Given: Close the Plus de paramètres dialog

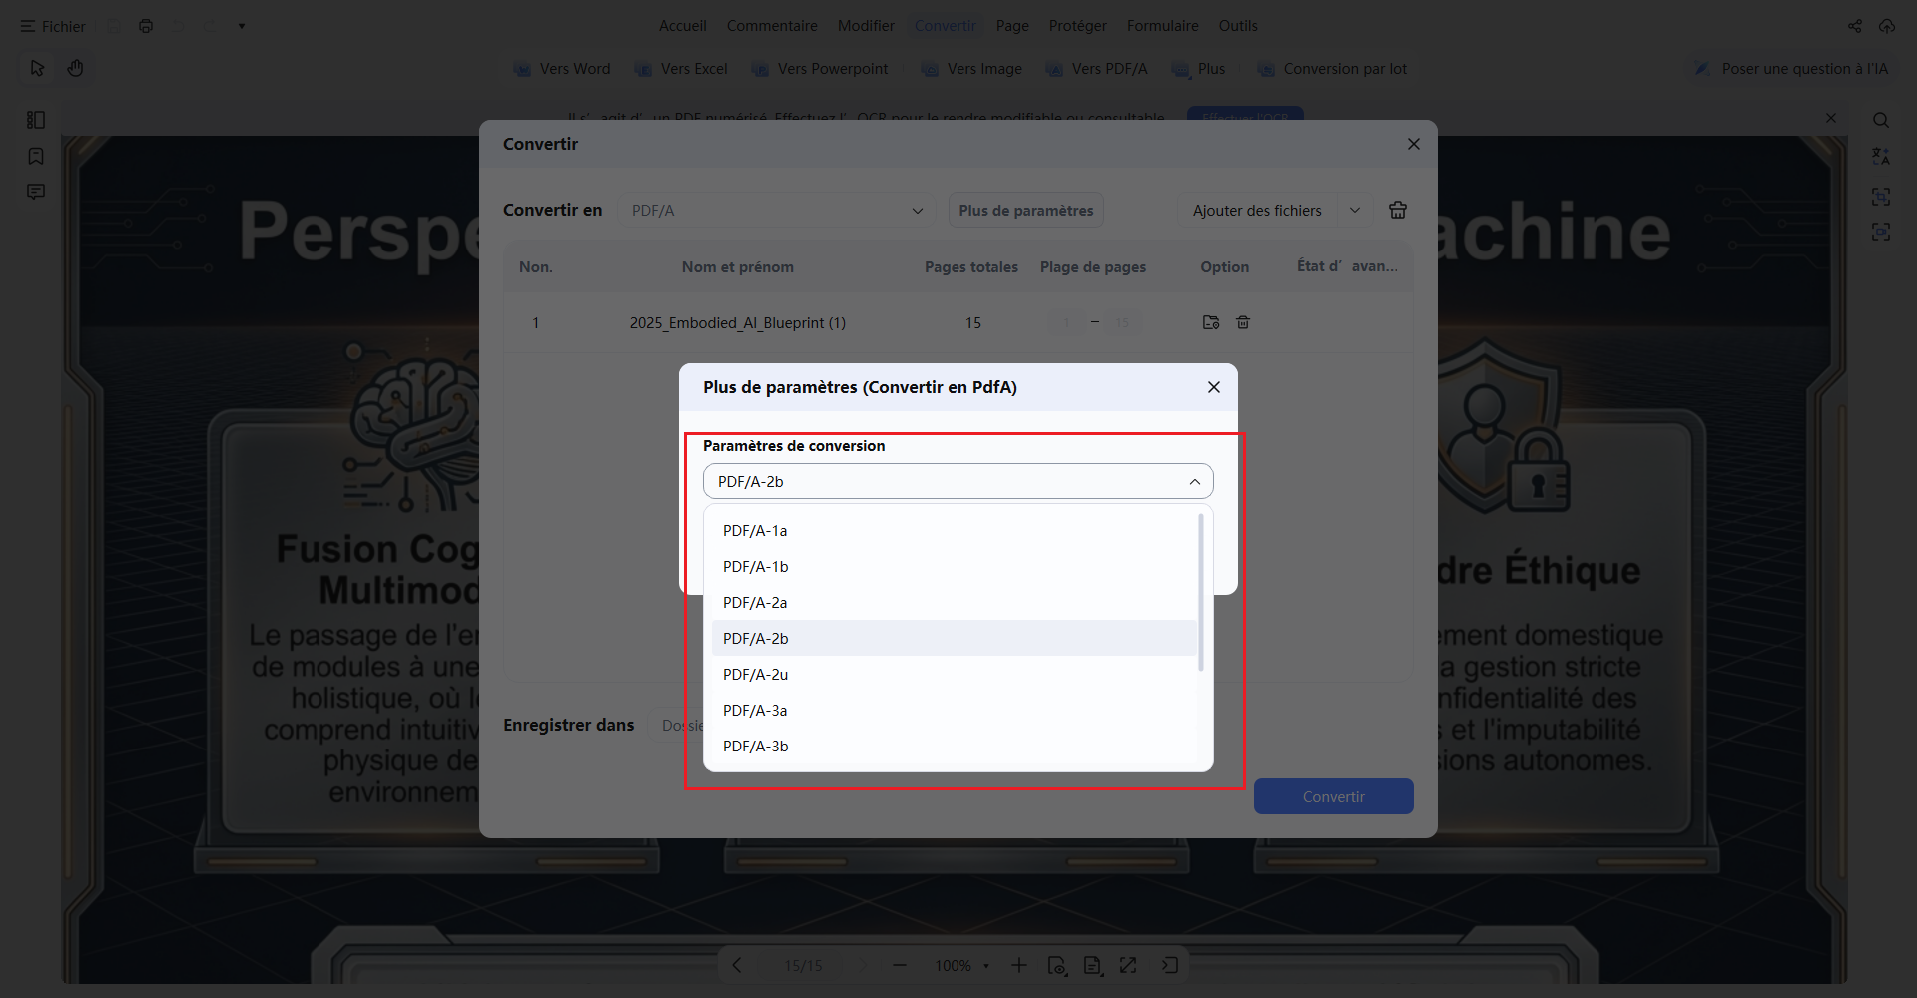Looking at the screenshot, I should 1214,387.
